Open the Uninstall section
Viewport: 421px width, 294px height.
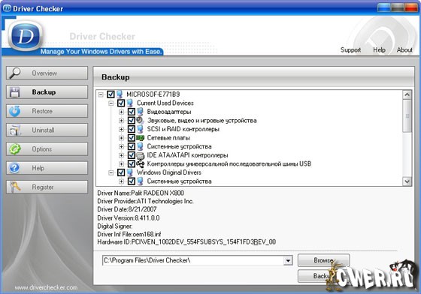point(47,130)
